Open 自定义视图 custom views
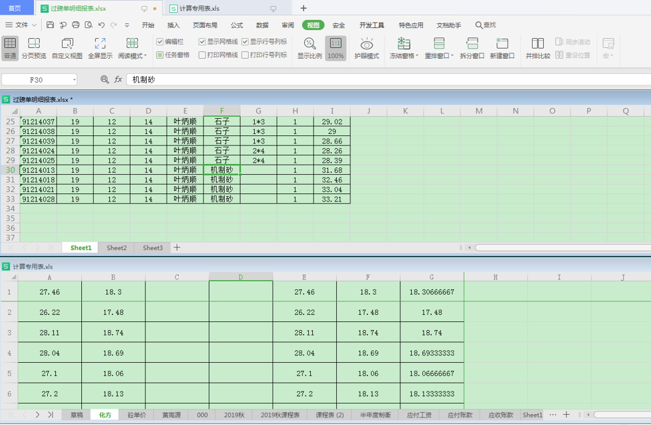The image size is (651, 425). pos(67,49)
